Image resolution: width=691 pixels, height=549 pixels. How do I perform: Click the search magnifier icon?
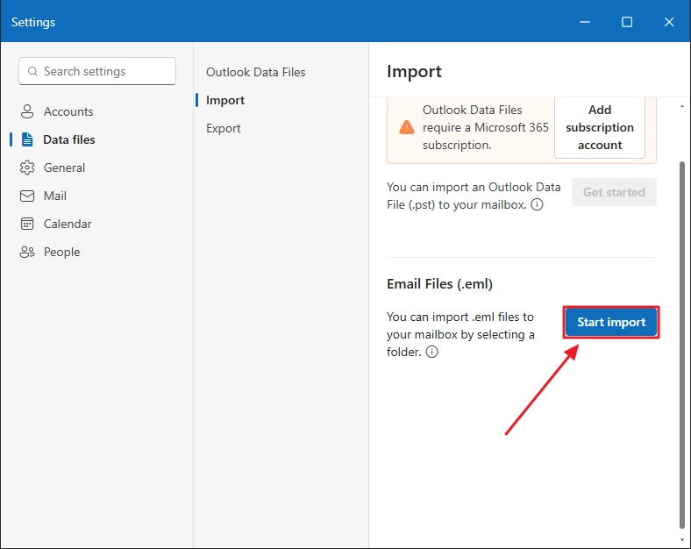(x=32, y=71)
